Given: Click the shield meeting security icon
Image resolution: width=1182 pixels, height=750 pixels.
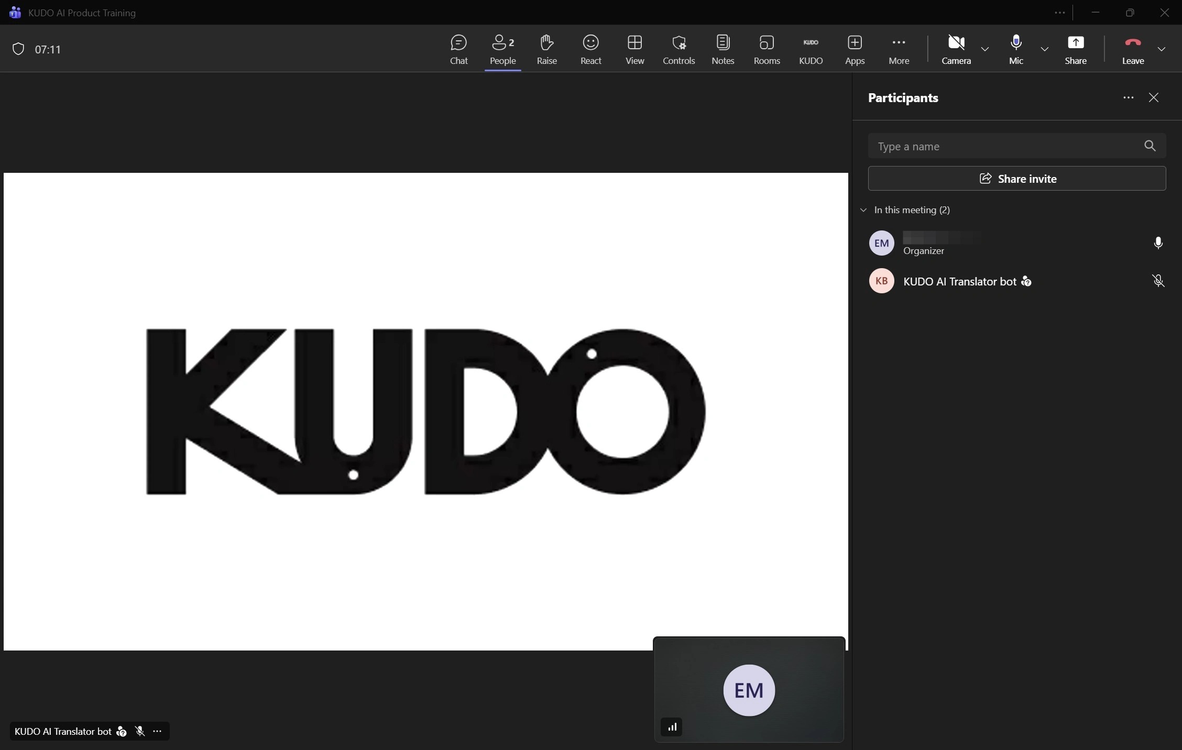Looking at the screenshot, I should pos(18,49).
